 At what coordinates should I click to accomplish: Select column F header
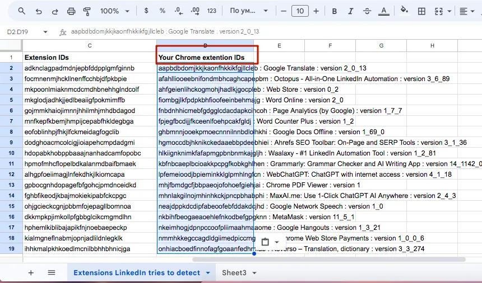(x=330, y=45)
